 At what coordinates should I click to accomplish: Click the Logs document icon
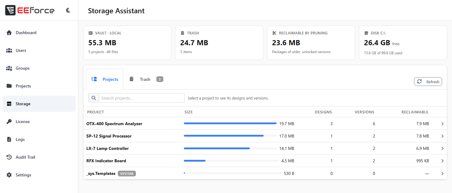pos(9,139)
